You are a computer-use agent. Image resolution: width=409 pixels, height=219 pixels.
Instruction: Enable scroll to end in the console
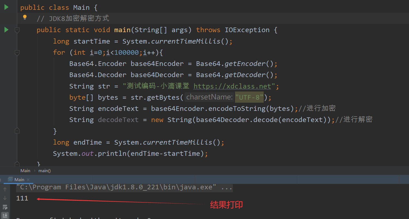pos(5,214)
